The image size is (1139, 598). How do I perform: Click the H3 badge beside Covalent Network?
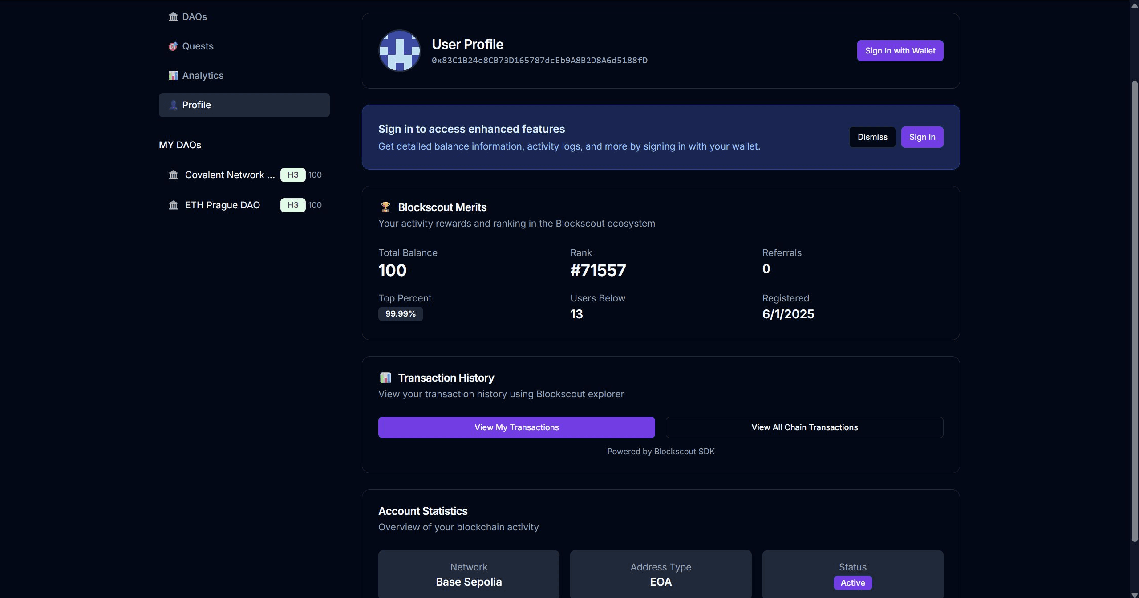[x=292, y=175]
